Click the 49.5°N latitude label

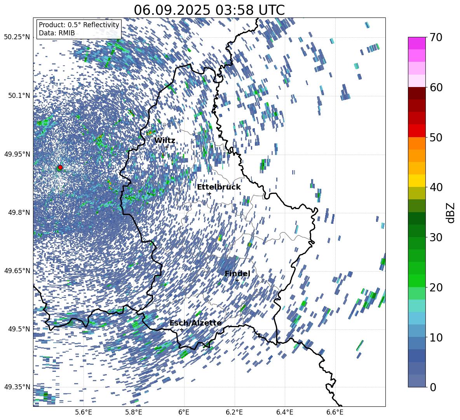[19, 329]
